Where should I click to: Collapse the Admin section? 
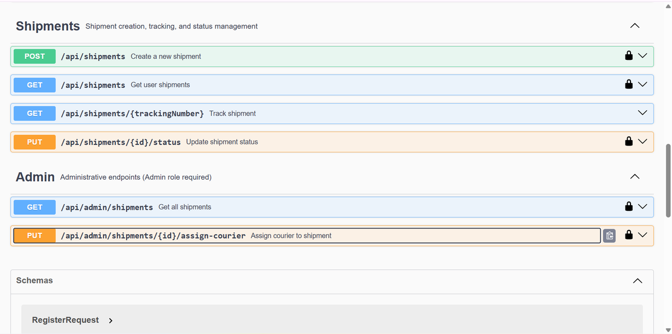[634, 177]
